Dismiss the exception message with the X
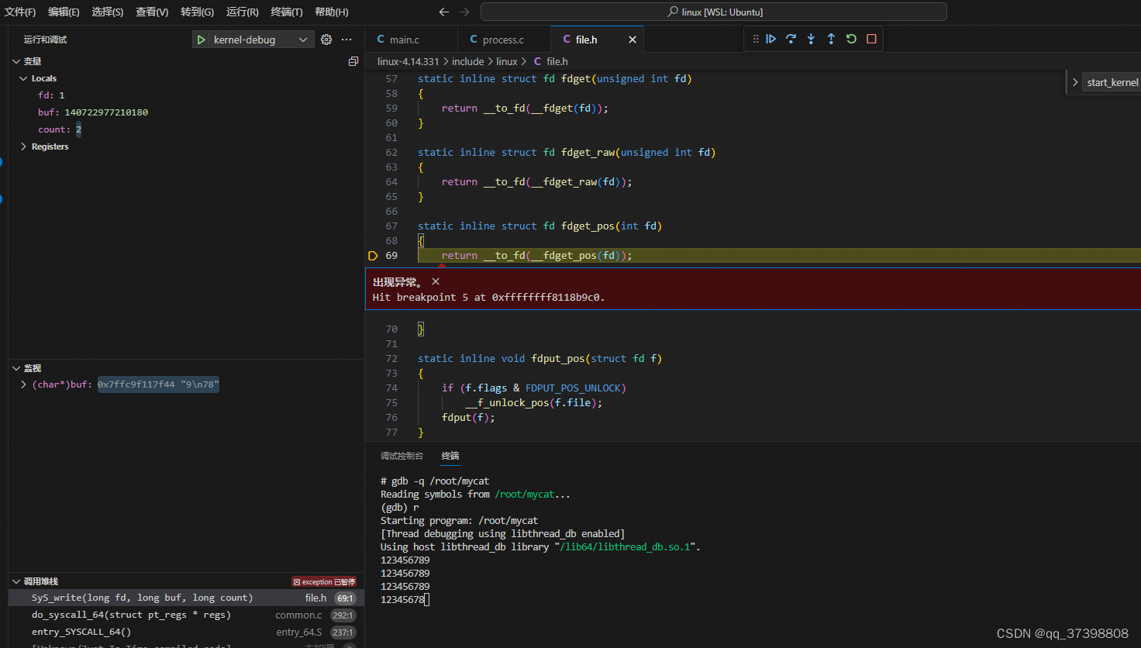This screenshot has height=648, width=1141. pos(436,281)
